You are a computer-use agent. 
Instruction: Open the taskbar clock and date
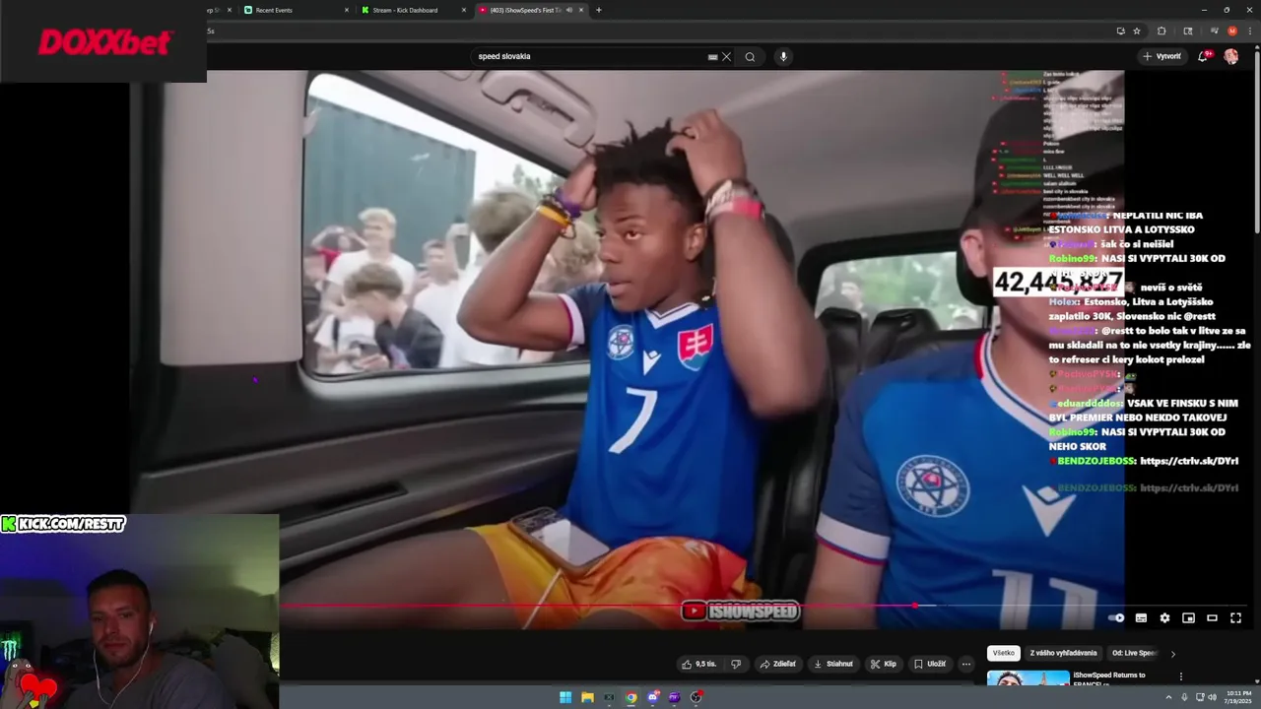1238,697
